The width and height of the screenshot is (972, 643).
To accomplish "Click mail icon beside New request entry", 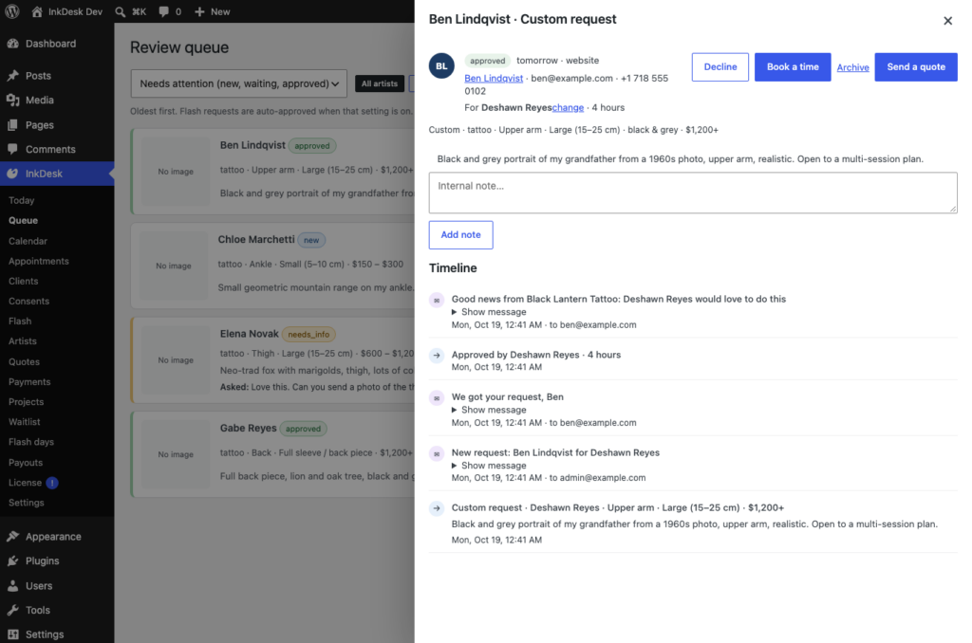I will 437,454.
